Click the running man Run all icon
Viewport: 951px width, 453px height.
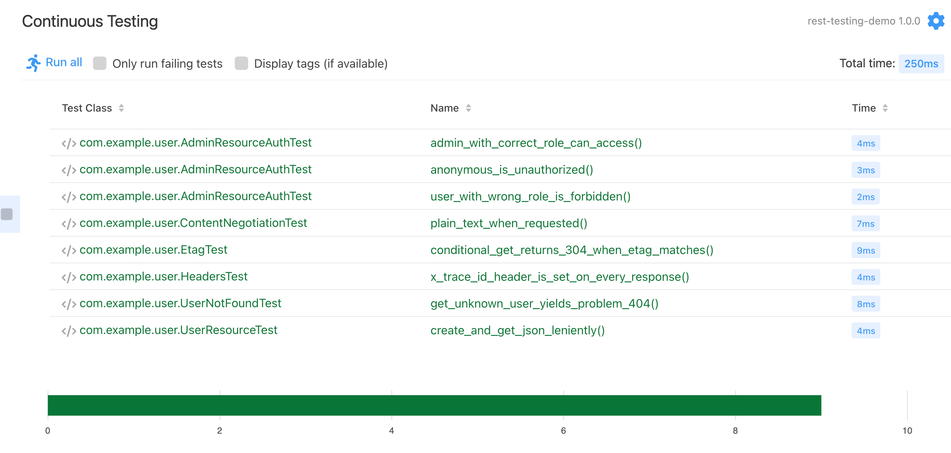click(x=33, y=63)
